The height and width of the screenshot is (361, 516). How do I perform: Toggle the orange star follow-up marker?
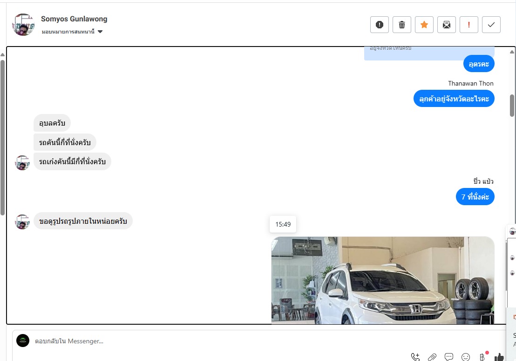coord(424,25)
